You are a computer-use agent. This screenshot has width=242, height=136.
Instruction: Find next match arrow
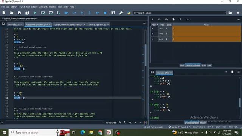pos(130,122)
